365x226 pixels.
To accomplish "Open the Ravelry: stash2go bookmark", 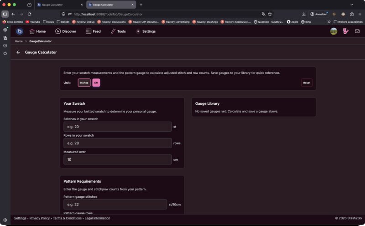I will 205,22.
